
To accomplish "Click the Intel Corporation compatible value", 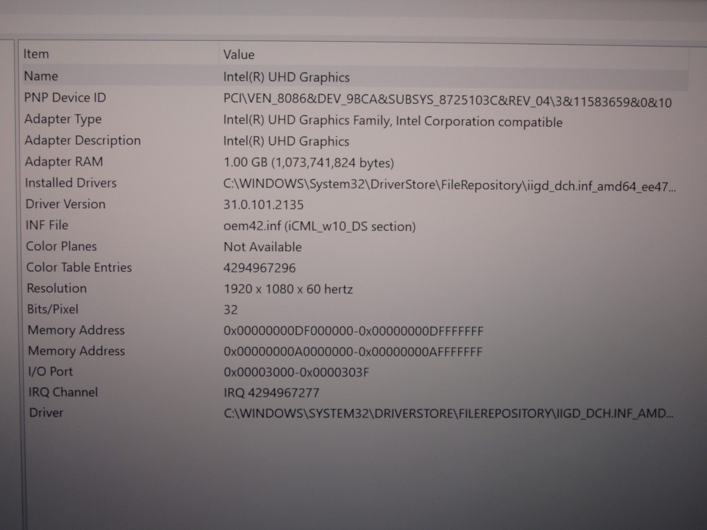I will [393, 121].
